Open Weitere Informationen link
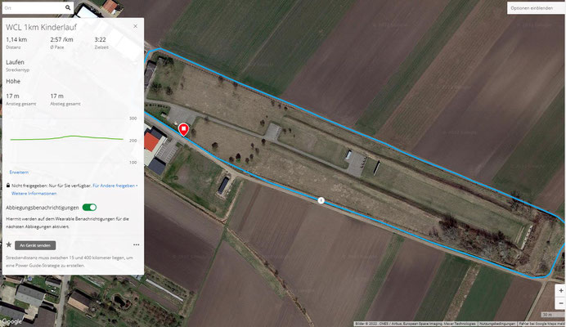Image resolution: width=566 pixels, height=327 pixels. [34, 194]
